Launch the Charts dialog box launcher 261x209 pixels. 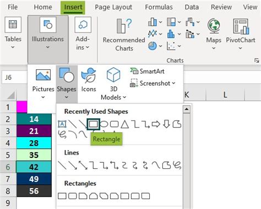[x=257, y=61]
